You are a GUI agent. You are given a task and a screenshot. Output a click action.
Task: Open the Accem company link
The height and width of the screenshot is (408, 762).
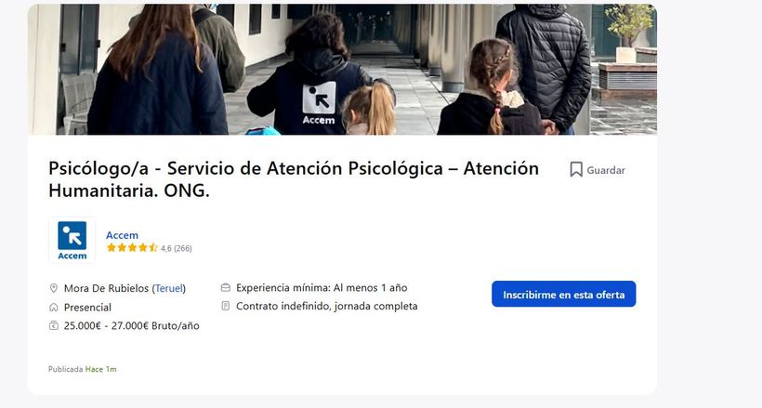[x=122, y=235]
